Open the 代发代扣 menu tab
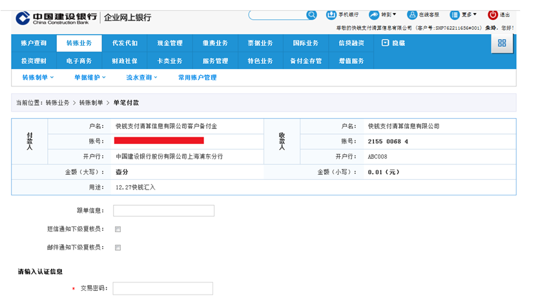This screenshot has height=305, width=549. 125,43
